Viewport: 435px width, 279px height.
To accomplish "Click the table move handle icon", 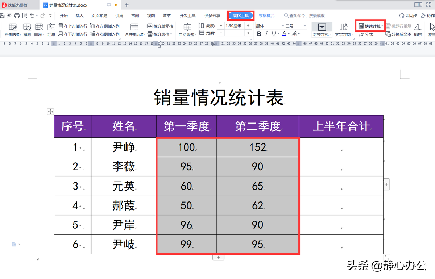I will (x=50, y=112).
